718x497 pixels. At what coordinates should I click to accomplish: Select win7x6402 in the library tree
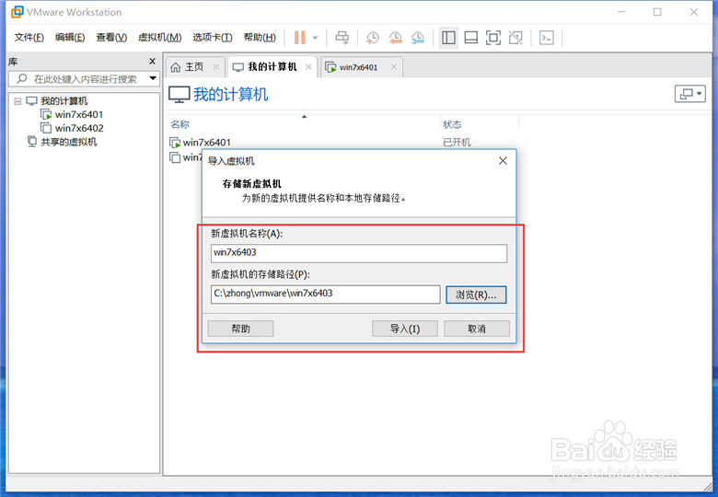79,128
